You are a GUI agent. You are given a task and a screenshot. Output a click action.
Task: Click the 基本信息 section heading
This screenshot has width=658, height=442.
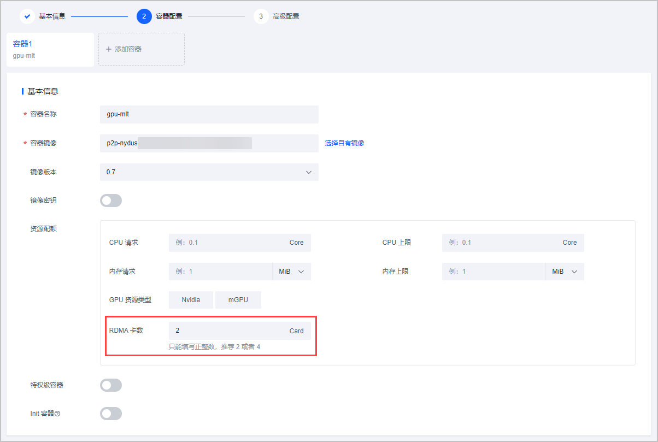pos(43,91)
